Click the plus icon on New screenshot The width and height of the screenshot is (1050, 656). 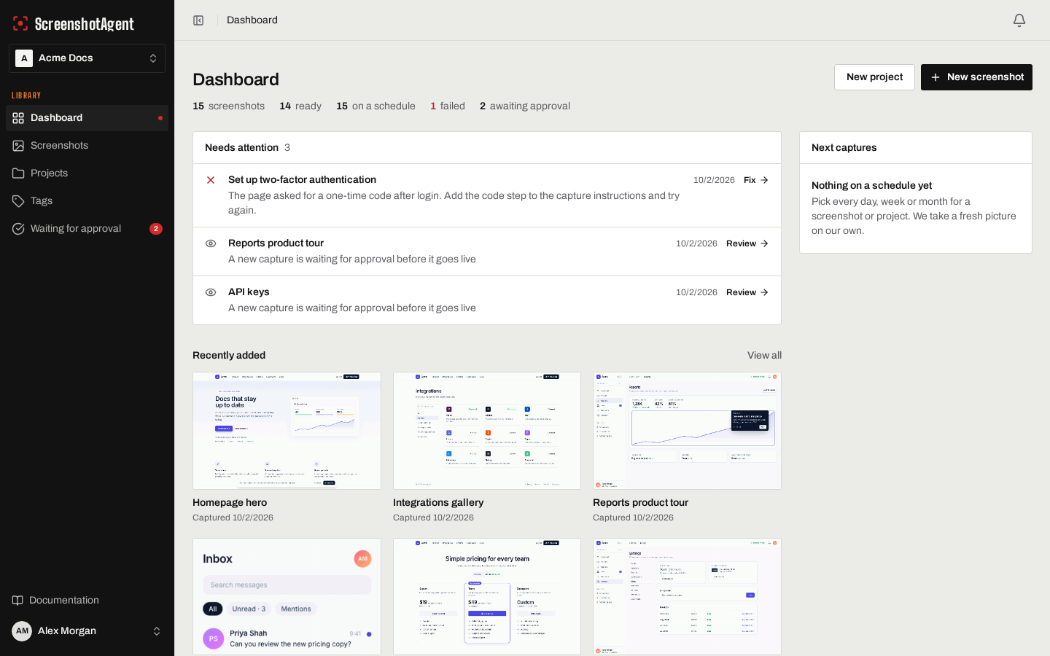click(936, 77)
